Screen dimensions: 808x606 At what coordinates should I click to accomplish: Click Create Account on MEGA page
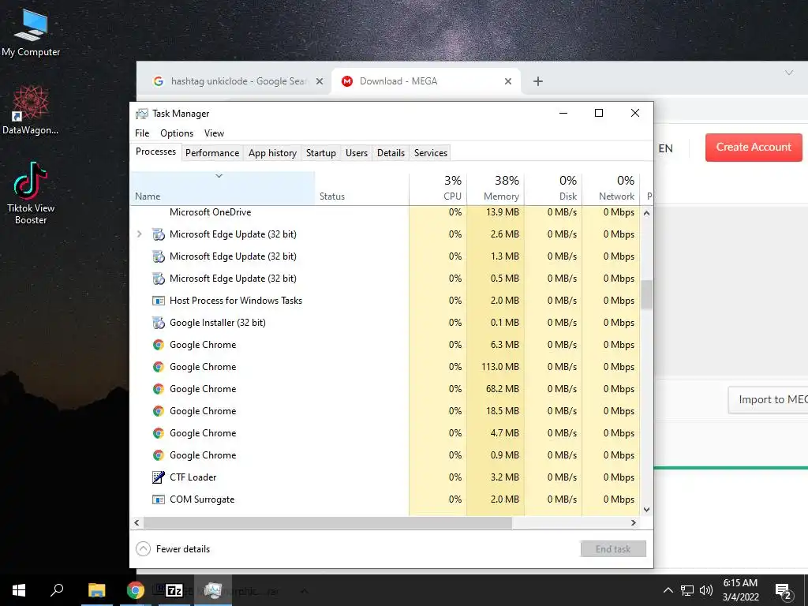pos(754,148)
